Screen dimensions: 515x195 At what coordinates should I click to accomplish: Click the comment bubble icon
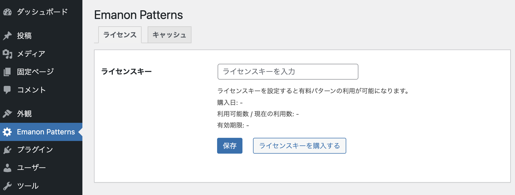7,90
